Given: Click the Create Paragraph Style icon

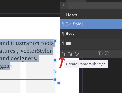Looking at the screenshot, I should coord(64,54).
